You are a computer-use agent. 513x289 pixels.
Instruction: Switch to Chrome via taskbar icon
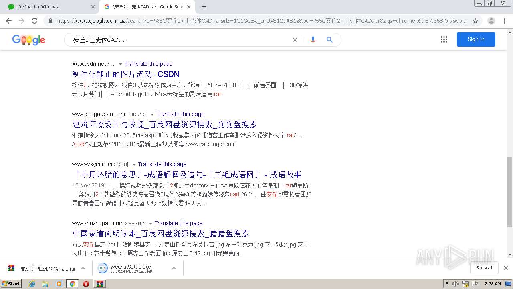(72, 284)
